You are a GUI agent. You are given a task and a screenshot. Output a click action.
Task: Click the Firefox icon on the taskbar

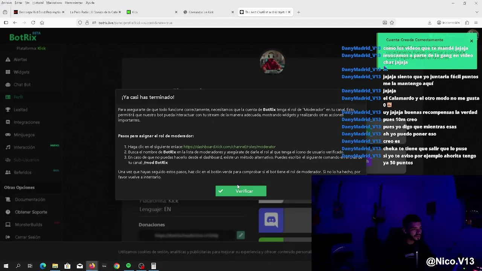click(92, 266)
